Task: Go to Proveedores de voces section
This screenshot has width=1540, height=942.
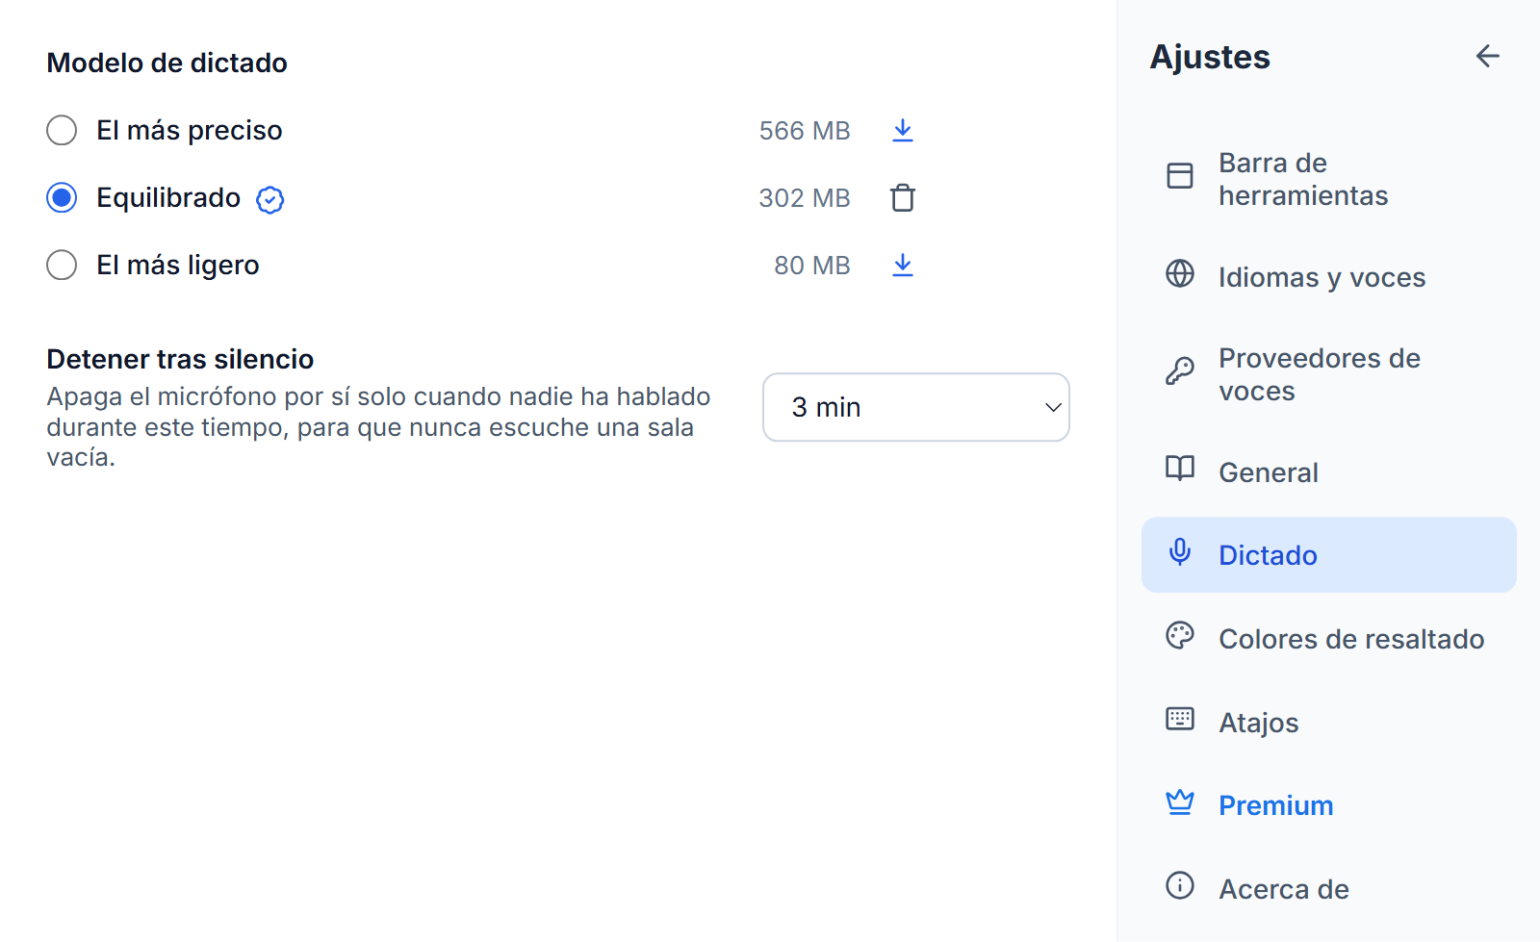Action: pyautogui.click(x=1329, y=374)
